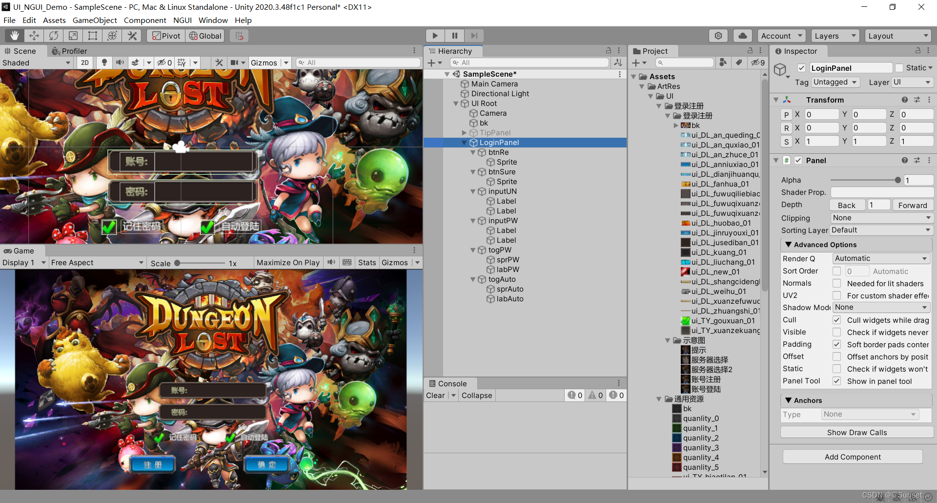Screen dimensions: 937x503
Task: Open scene camera settings icon
Action: click(x=235, y=63)
